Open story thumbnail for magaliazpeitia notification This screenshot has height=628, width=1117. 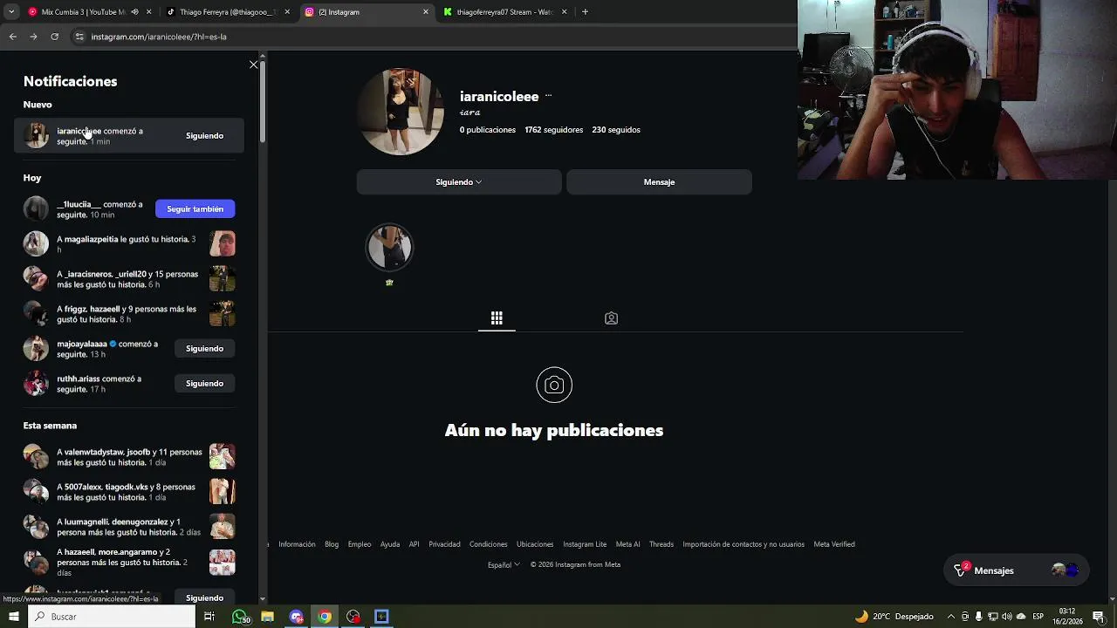click(223, 243)
